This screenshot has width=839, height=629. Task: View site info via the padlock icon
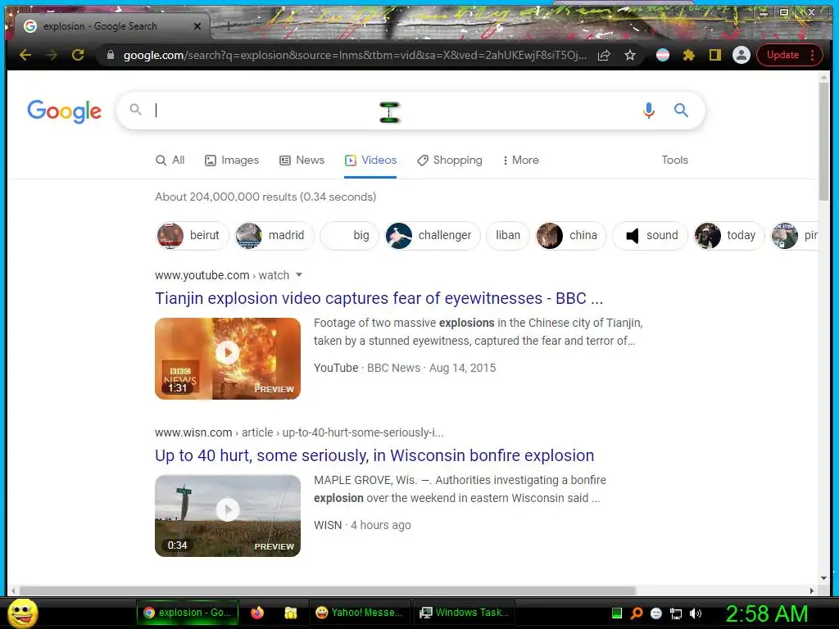111,55
